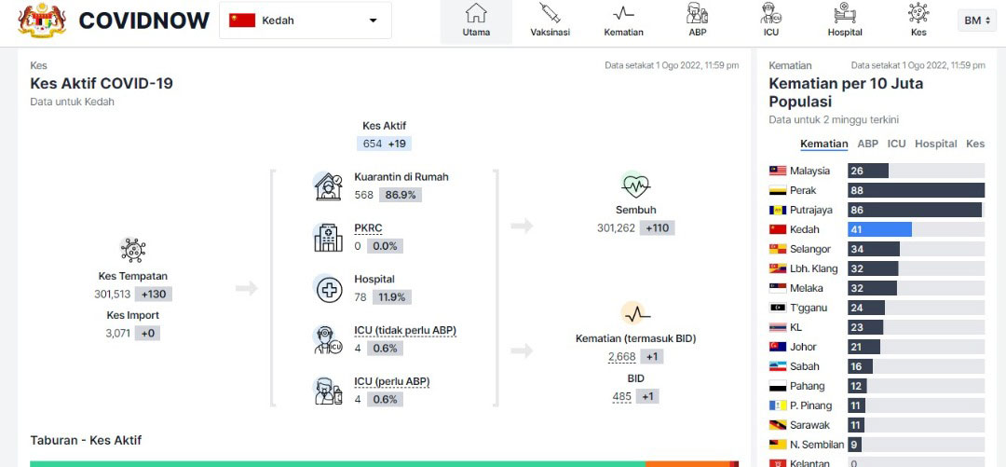Click the 2,668 deaths underlined value
Image resolution: width=1006 pixels, height=467 pixels.
(x=621, y=357)
